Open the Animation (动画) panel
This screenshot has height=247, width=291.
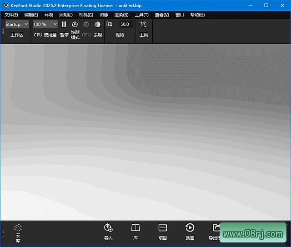[x=190, y=228]
